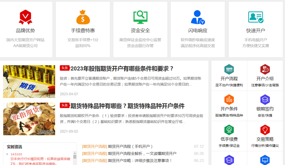
Task: Open article 2023年股指期货开户有哪些条件和要求
Action: point(122,68)
